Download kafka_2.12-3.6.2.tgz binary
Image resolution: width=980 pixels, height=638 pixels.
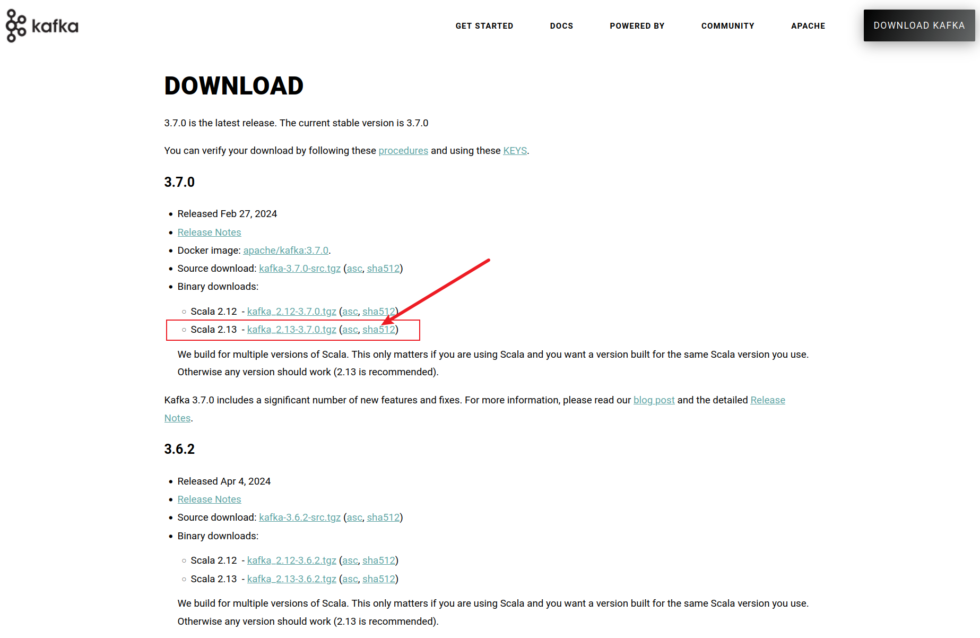pyautogui.click(x=291, y=561)
